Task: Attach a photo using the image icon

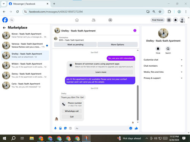Action: [x=60, y=128]
